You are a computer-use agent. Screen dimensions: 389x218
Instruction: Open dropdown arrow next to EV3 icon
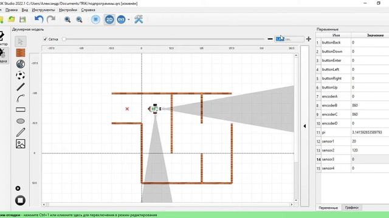click(x=128, y=19)
